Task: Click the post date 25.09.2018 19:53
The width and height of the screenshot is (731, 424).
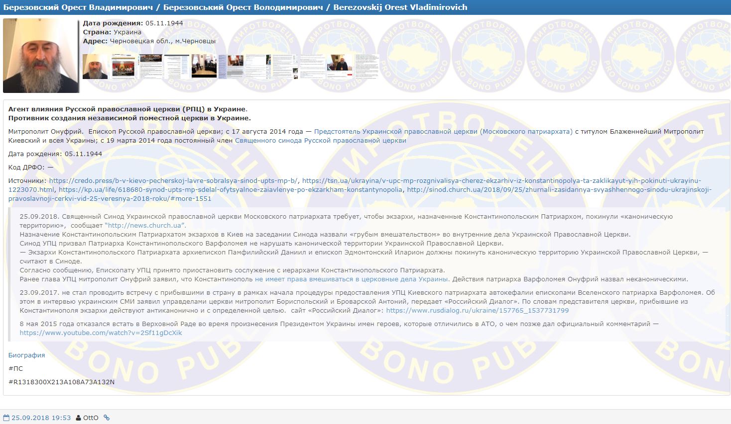Action: 41,418
